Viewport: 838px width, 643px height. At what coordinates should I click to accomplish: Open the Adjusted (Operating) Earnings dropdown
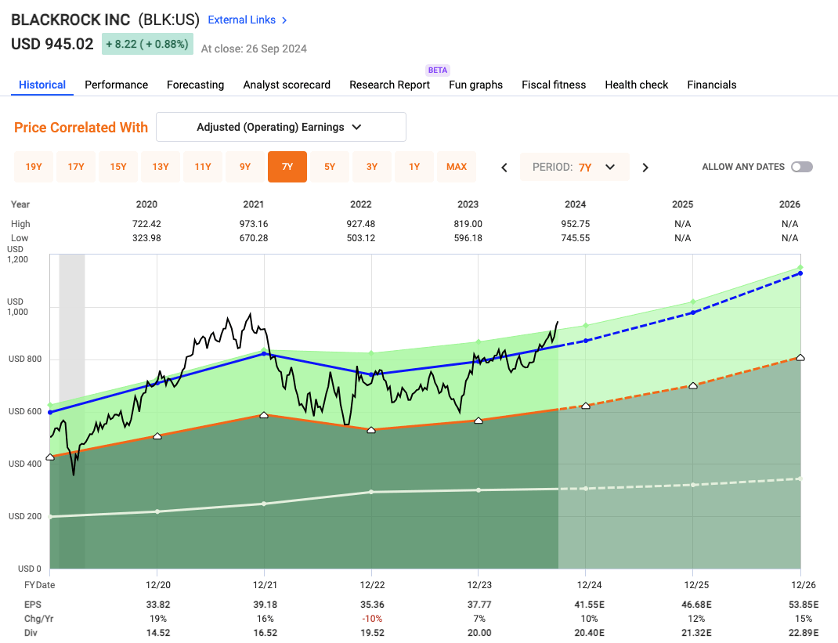pyautogui.click(x=280, y=127)
